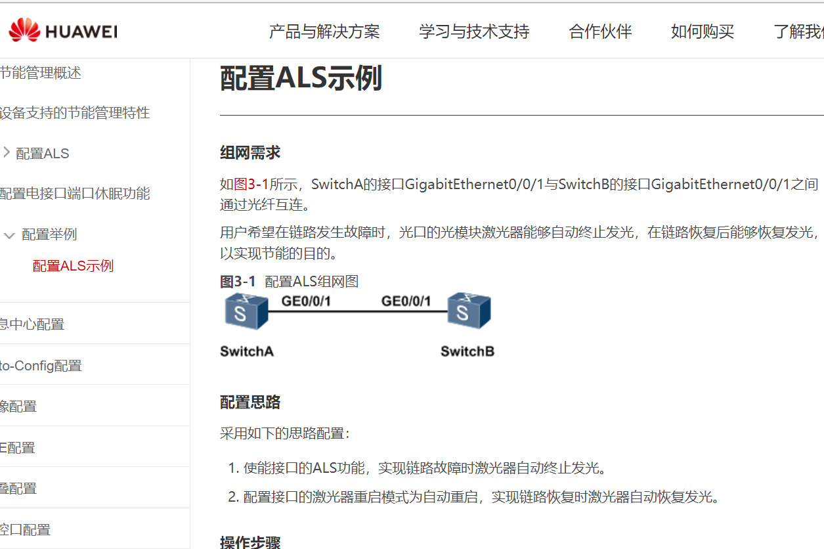This screenshot has width=824, height=549.
Task: Open the 产品与解决方案 menu
Action: pyautogui.click(x=324, y=32)
